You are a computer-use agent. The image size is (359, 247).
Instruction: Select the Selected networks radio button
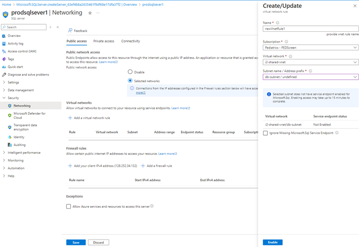(130, 81)
